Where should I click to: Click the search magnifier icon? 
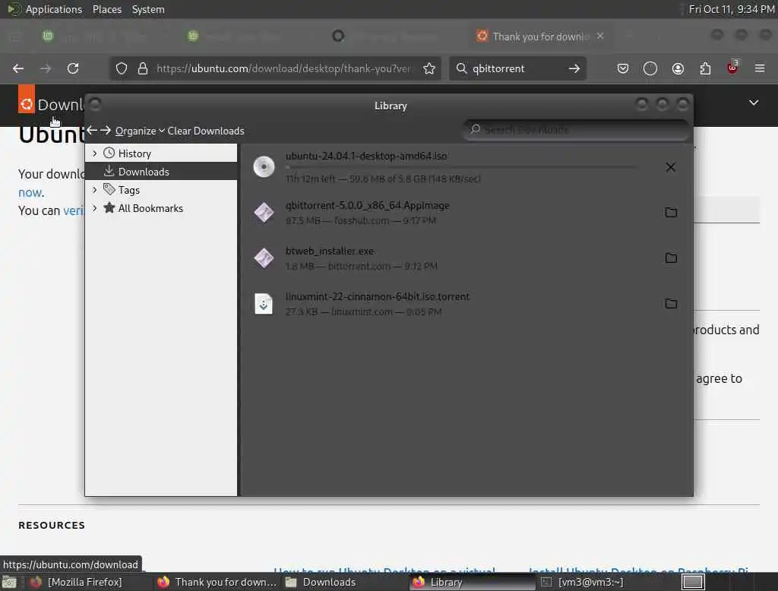[x=461, y=68]
